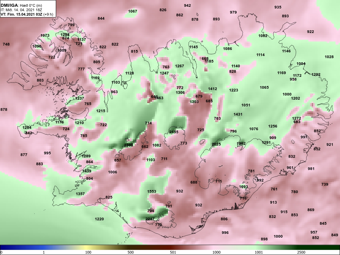Select the 1463 value in central Iceland
Image resolution: width=340 pixels, height=255 pixels.
[x=159, y=98]
